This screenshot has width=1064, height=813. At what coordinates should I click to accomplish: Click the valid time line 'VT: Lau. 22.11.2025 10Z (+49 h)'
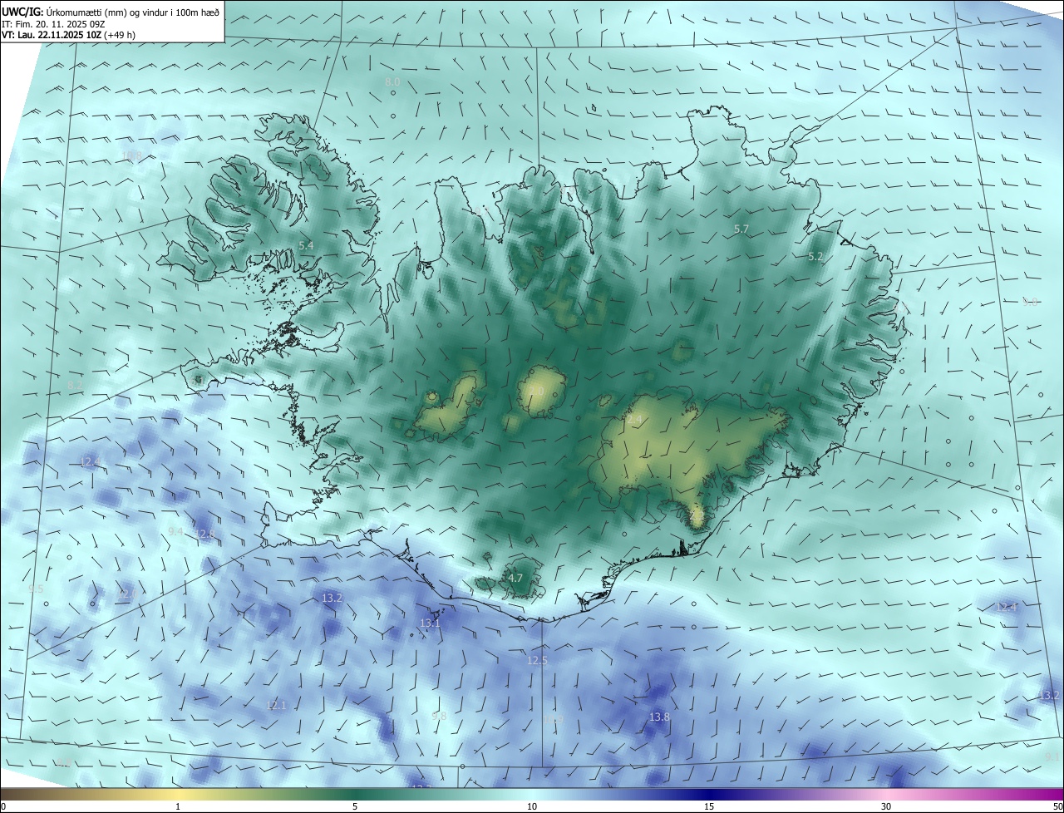click(69, 35)
